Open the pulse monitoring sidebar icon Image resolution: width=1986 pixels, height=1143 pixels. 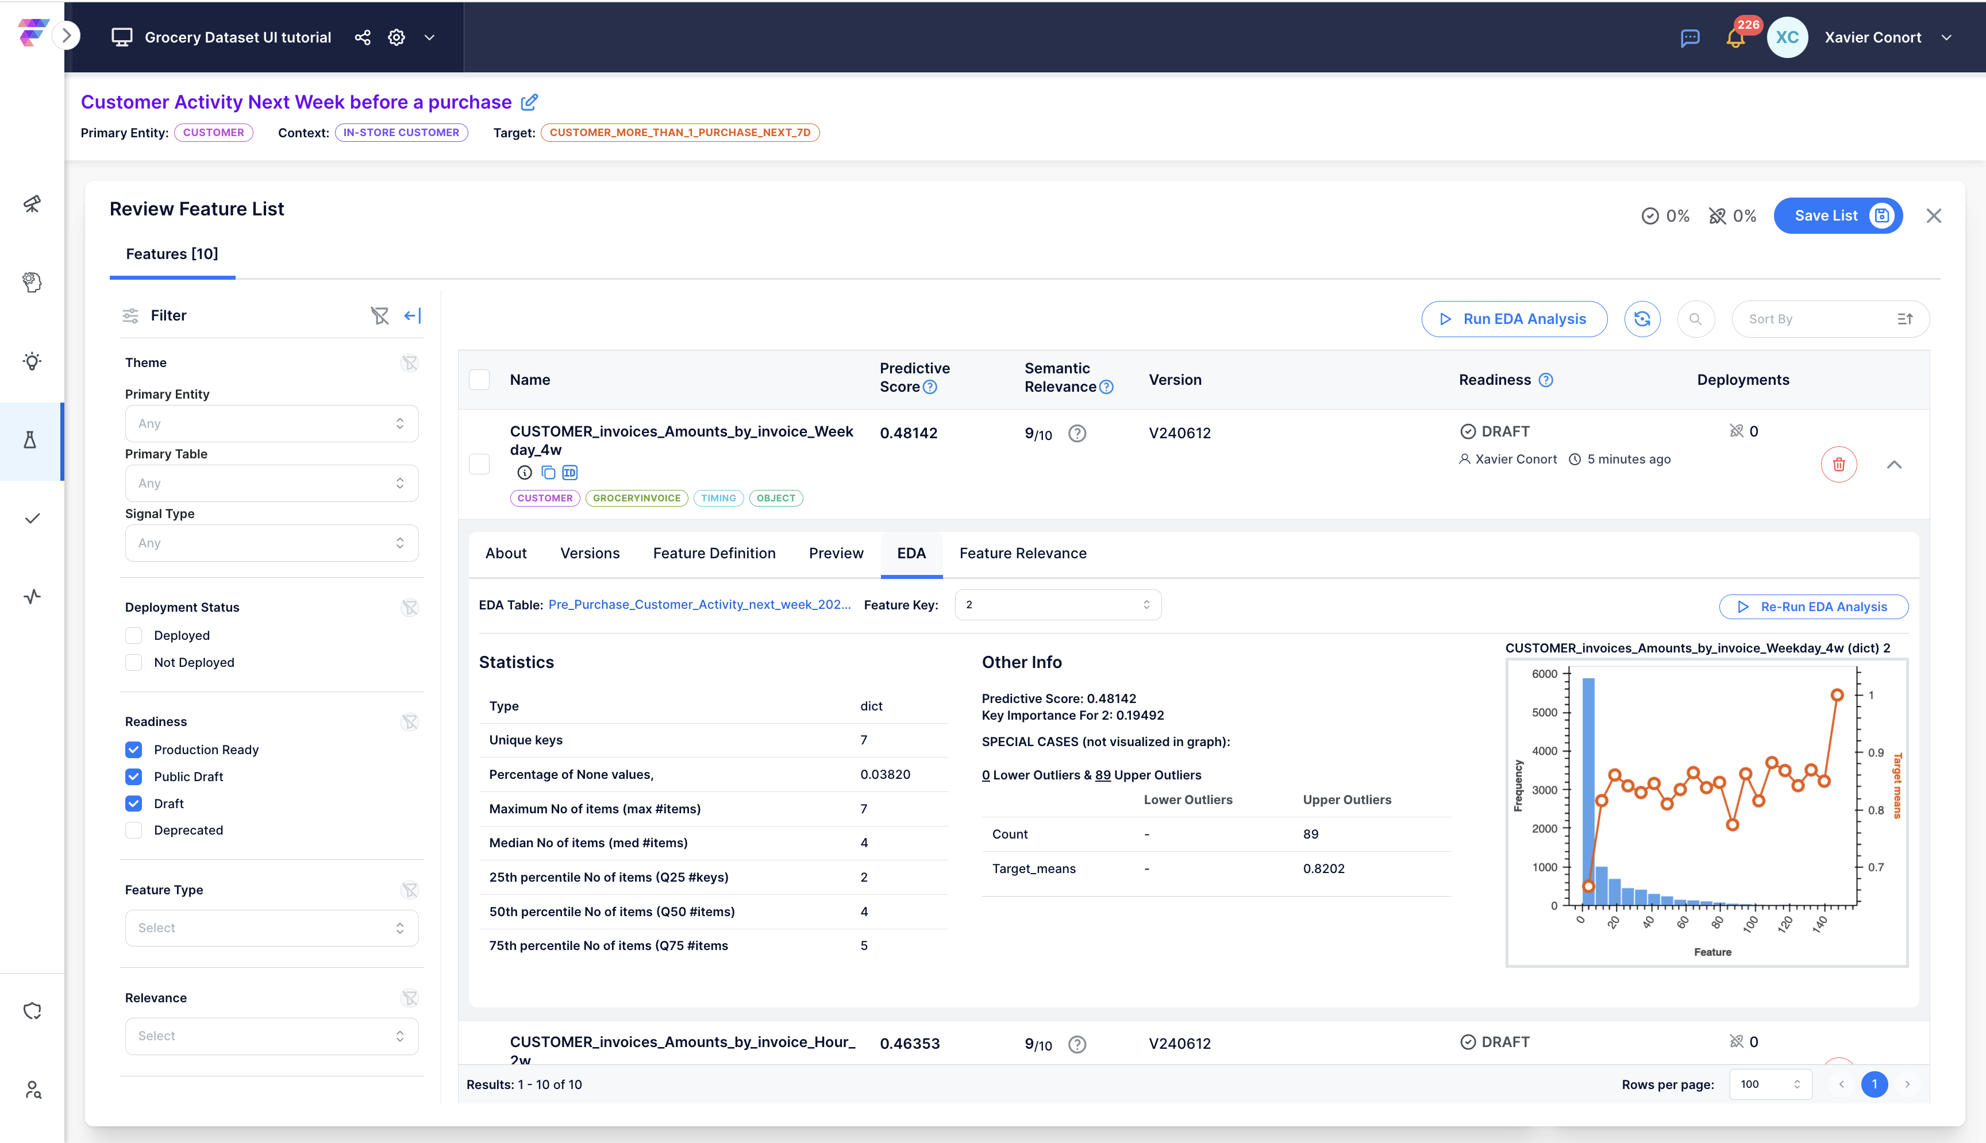(32, 597)
